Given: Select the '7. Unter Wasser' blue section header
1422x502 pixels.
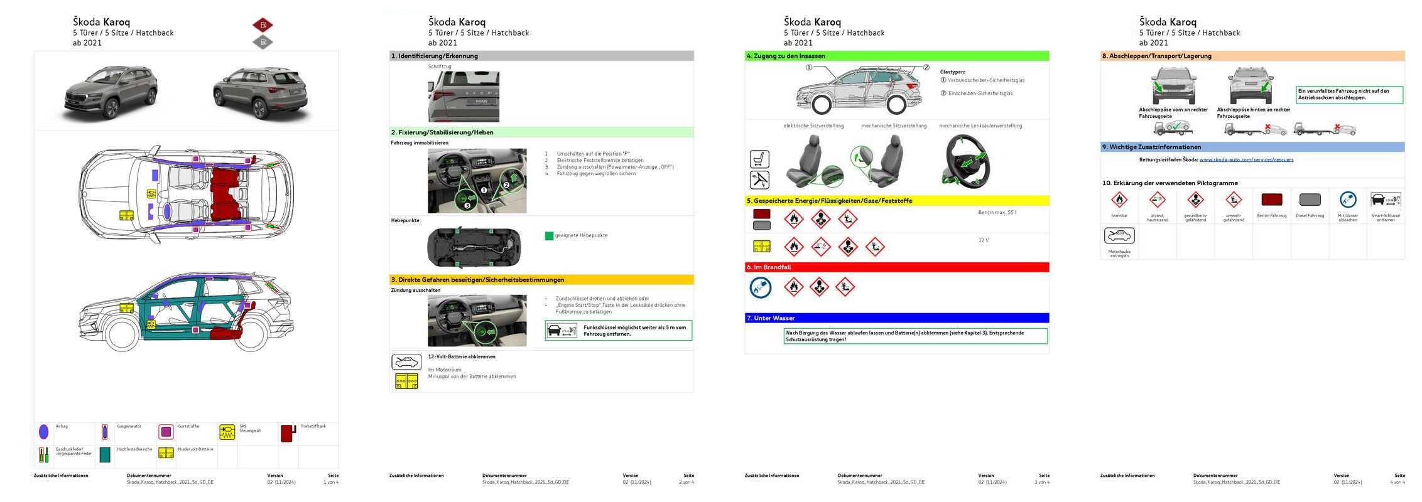Looking at the screenshot, I should point(896,318).
